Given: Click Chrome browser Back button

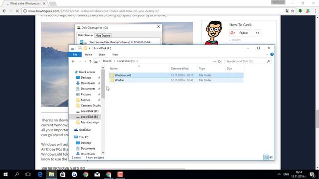Looking at the screenshot, I should coord(4,11).
